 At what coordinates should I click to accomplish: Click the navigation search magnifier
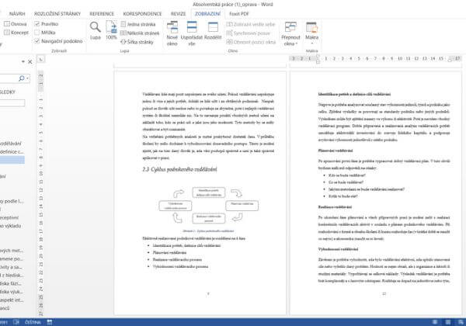click(x=22, y=78)
